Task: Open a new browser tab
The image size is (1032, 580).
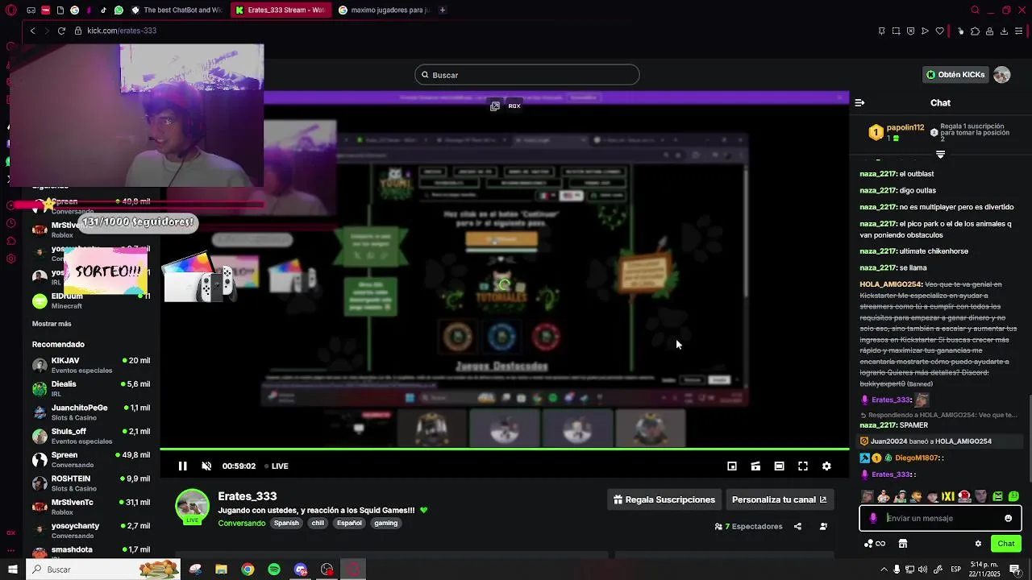Action: [442, 10]
